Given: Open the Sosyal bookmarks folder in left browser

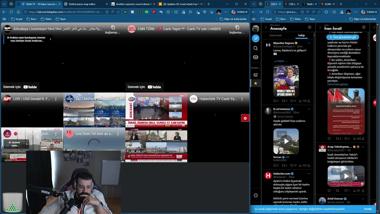Looking at the screenshot, I should coord(17,19).
